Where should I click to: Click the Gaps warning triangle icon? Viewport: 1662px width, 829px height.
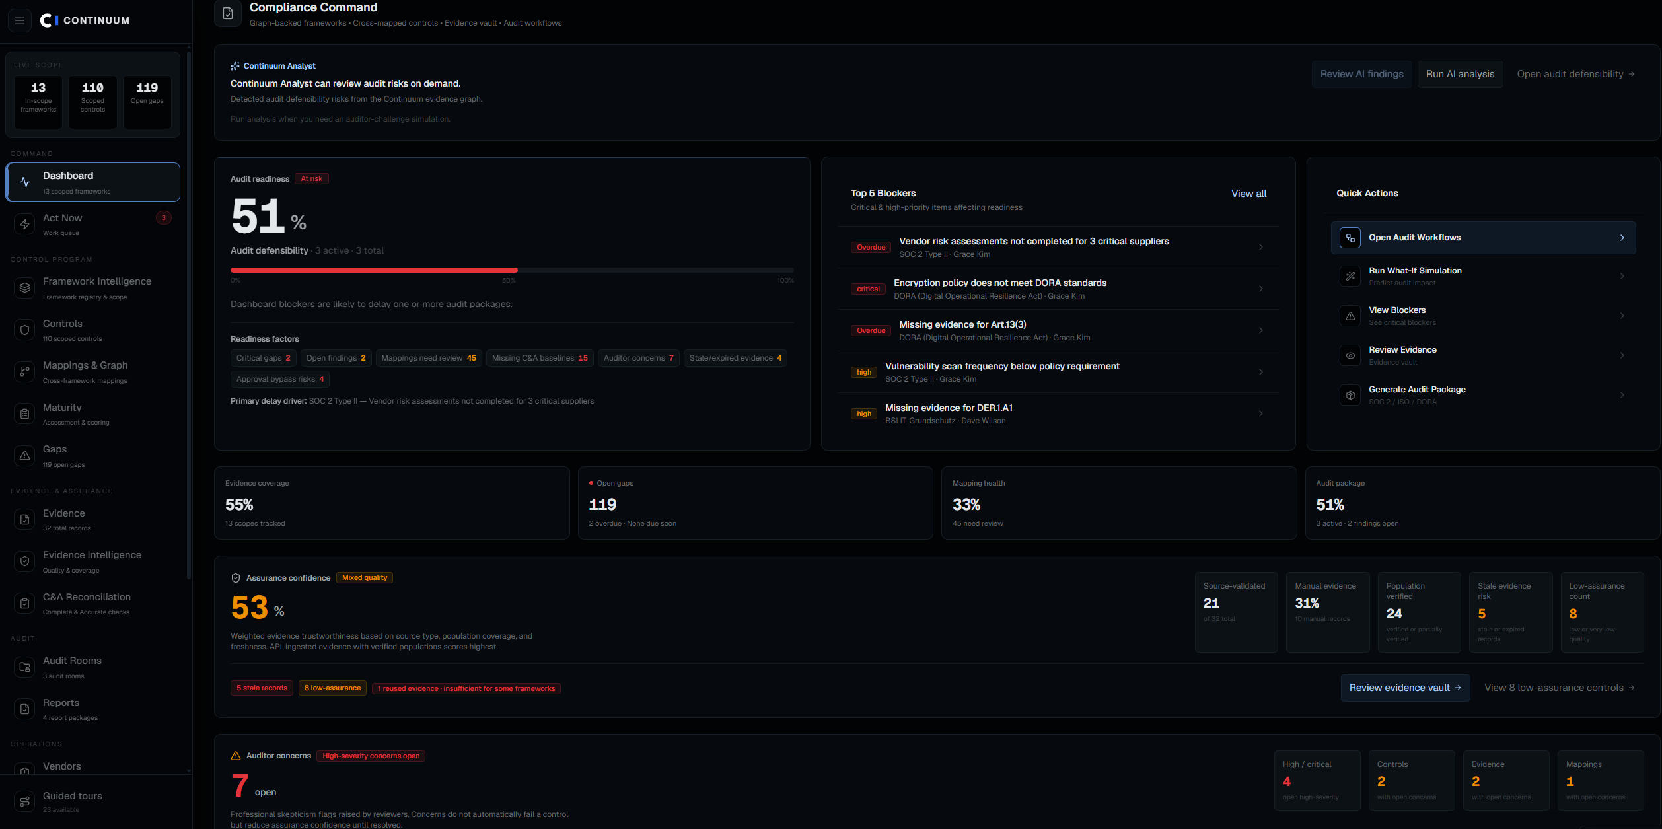(24, 456)
